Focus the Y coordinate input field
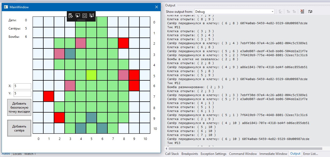The image size is (330, 157). pos(22,94)
